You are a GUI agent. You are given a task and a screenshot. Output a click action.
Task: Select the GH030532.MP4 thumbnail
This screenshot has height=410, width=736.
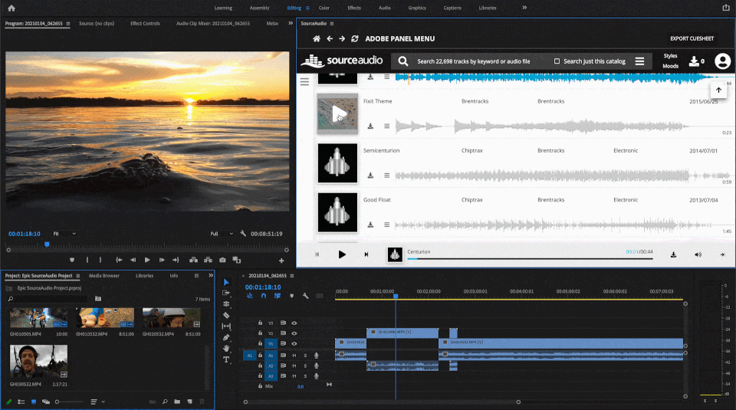tap(38, 362)
